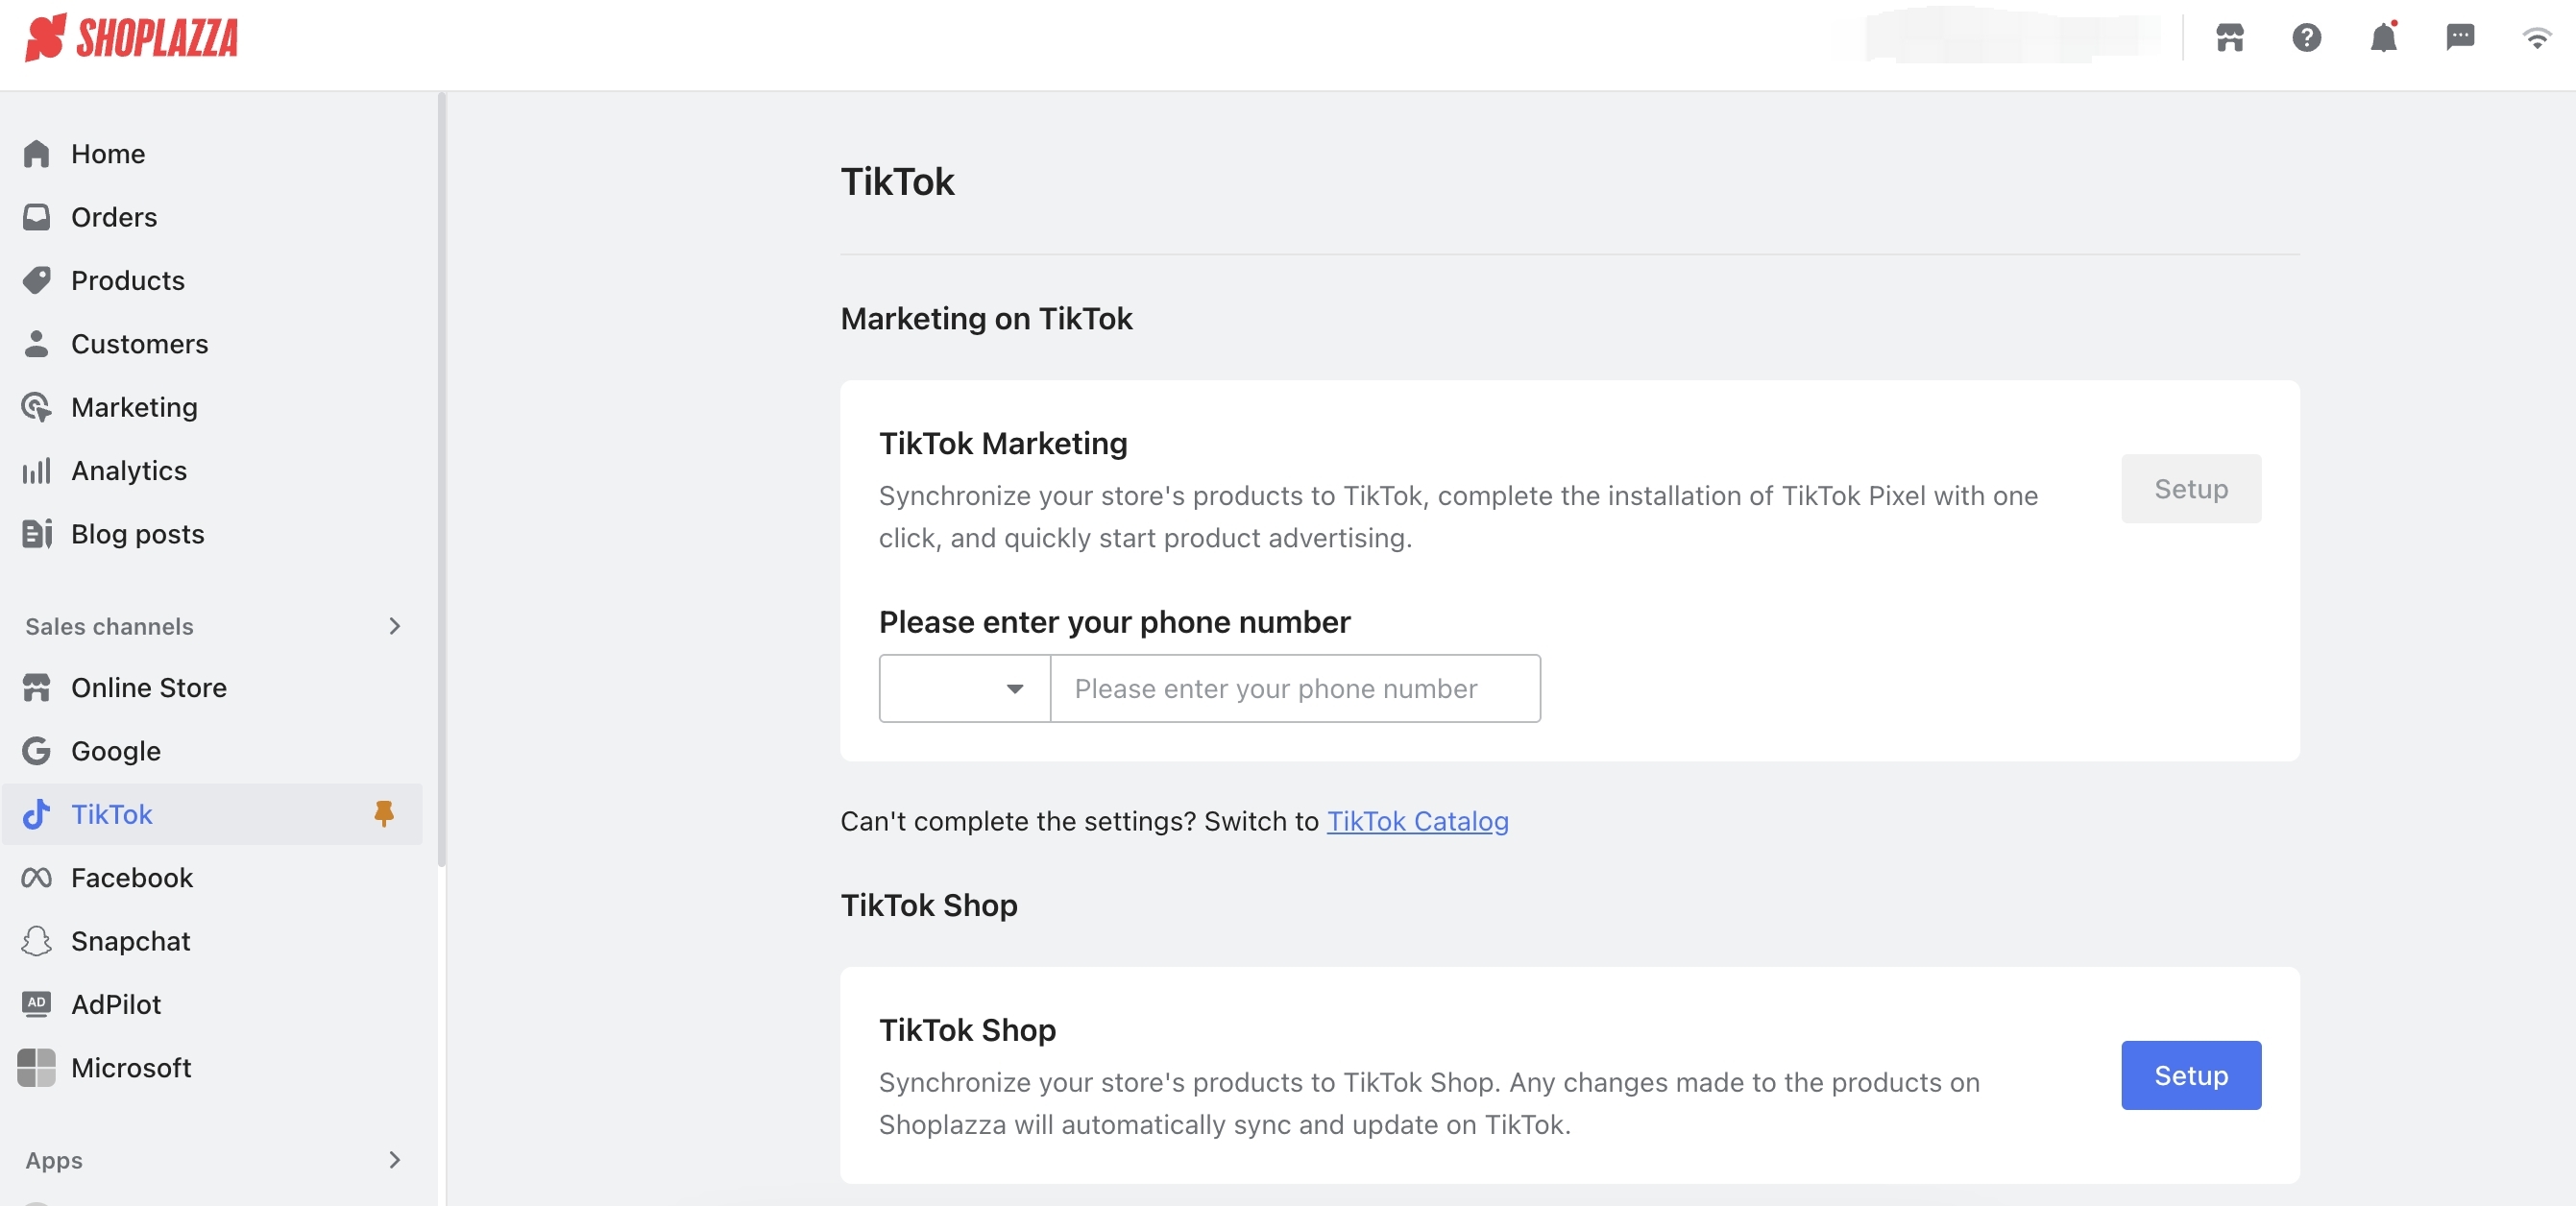Open the phone country code dropdown

point(964,688)
